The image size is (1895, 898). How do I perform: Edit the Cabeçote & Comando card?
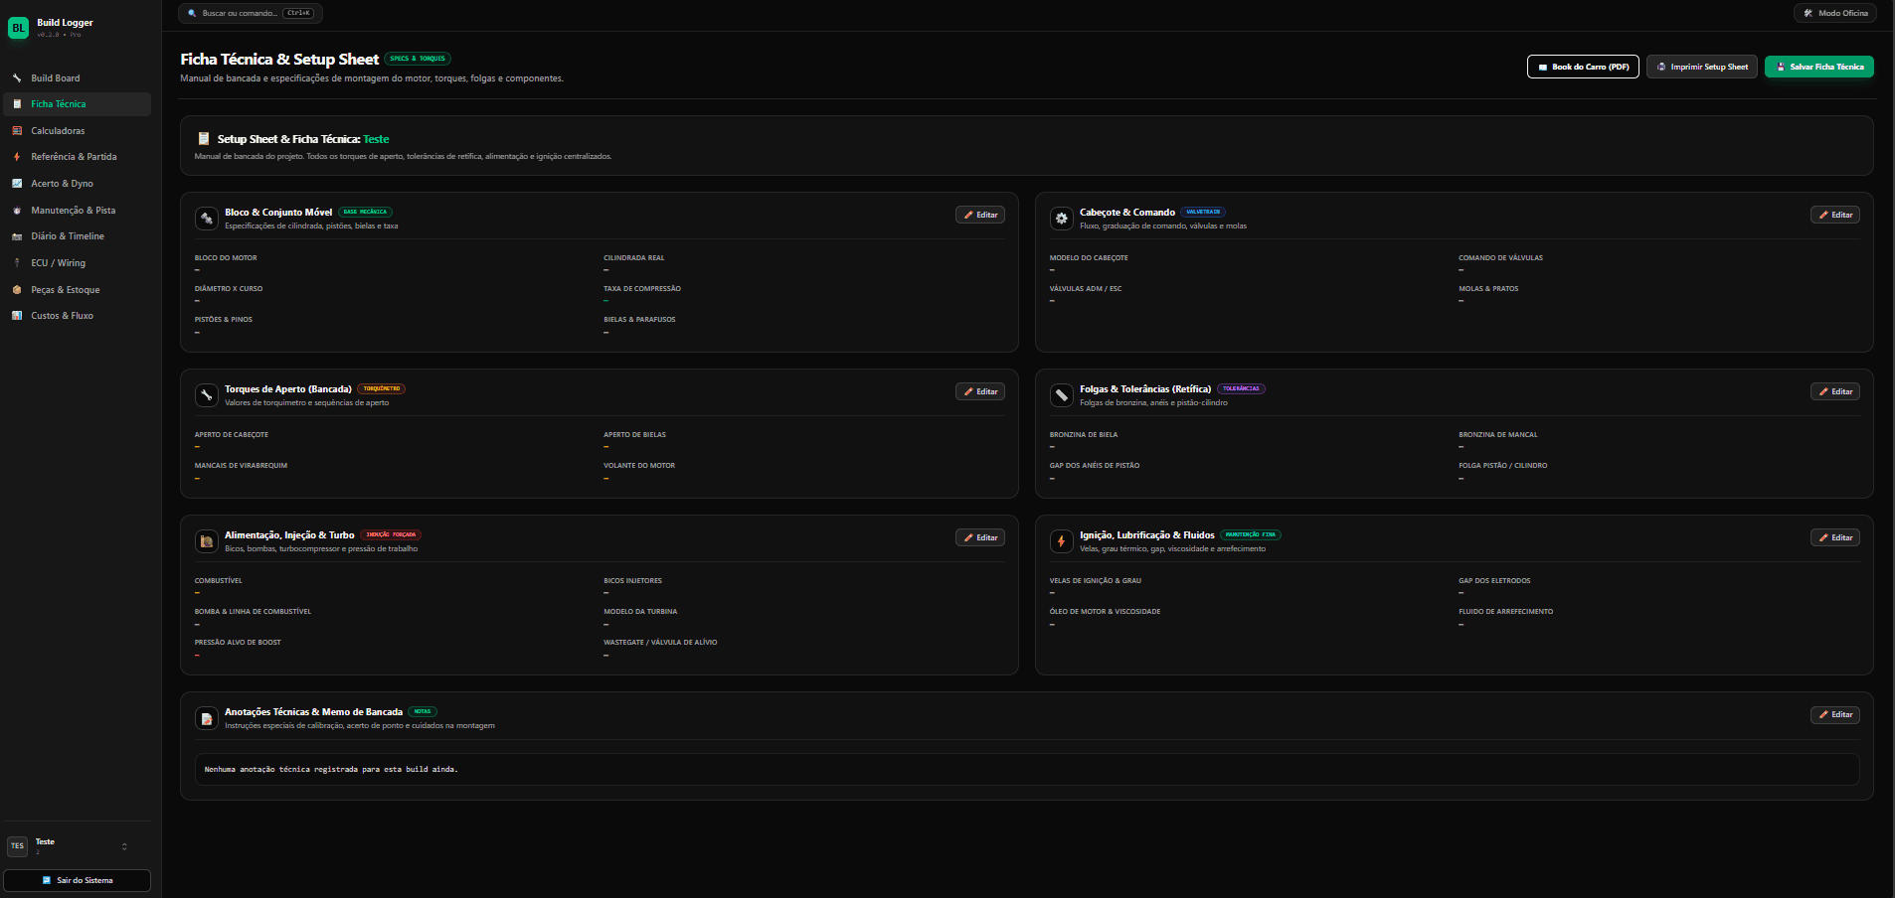[x=1835, y=215]
